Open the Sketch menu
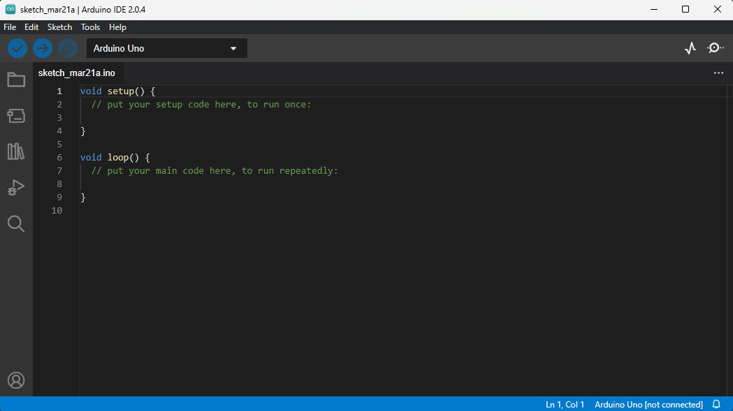 59,27
